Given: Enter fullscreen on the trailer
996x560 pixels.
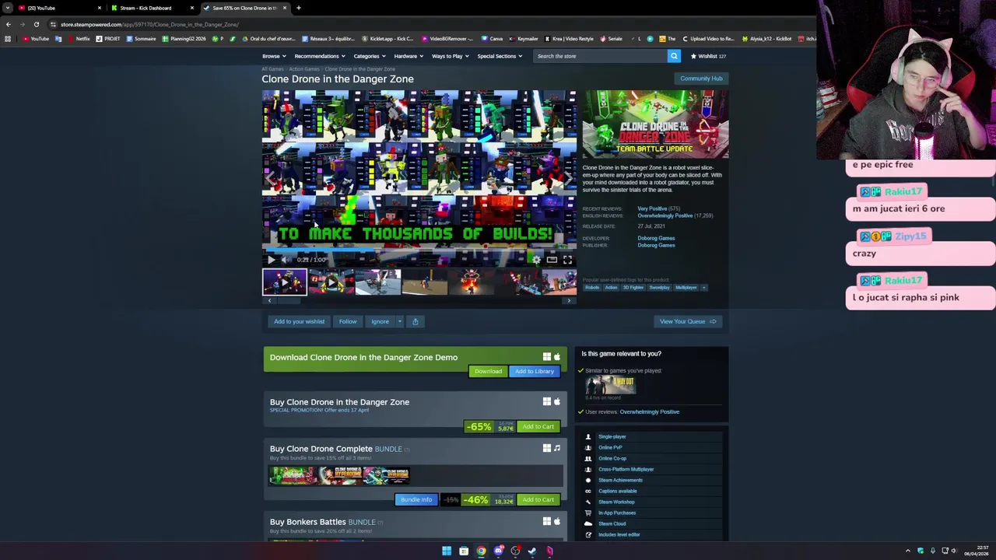Looking at the screenshot, I should tap(567, 260).
